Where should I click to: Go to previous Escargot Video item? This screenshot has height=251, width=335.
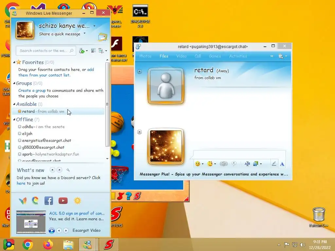pyautogui.click(x=59, y=230)
